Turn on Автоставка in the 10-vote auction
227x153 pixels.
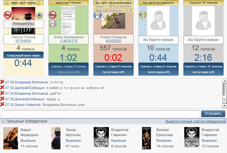pos(203,72)
